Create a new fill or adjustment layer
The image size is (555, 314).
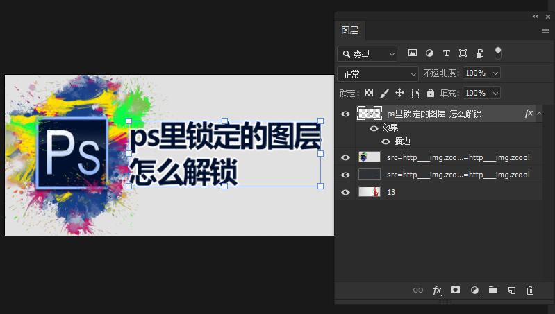(474, 290)
